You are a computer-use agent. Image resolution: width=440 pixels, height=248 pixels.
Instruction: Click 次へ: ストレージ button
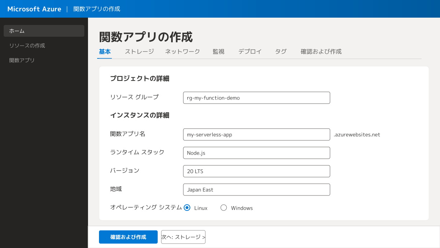(183, 237)
